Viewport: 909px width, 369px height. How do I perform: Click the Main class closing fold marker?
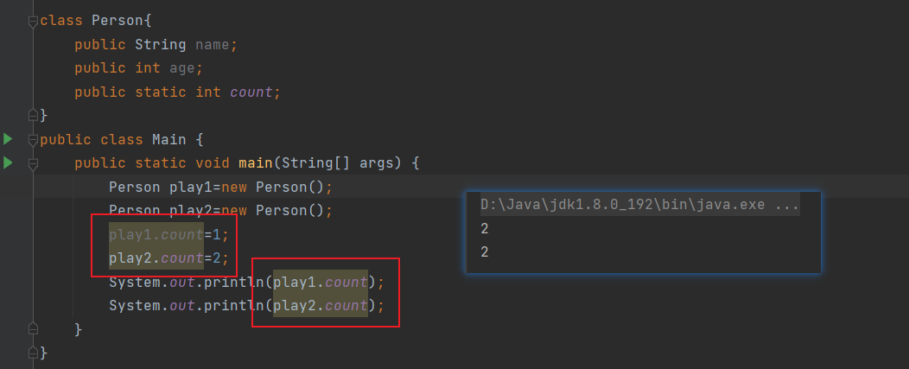(x=33, y=352)
